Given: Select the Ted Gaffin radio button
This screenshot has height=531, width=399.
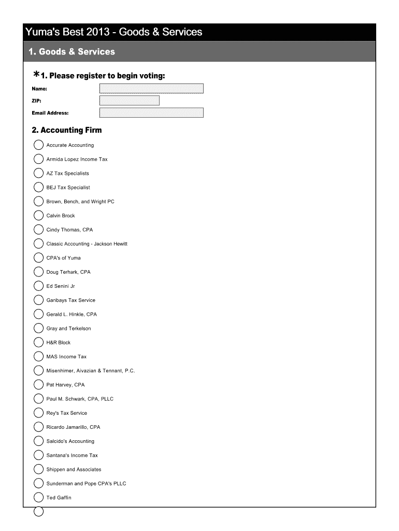Looking at the screenshot, I should point(39,497).
